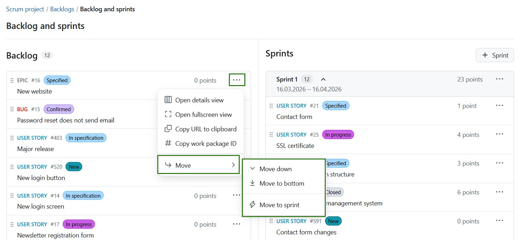Click the hash icon beside Copy work package ID
The height and width of the screenshot is (240, 519).
click(x=167, y=143)
